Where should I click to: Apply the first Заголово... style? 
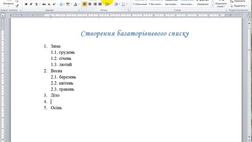(171, 3)
